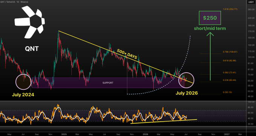Image resolution: width=256 pixels, height=136 pixels.
Task: Click the 48.00 price axis label
Action: click(x=251, y=97)
